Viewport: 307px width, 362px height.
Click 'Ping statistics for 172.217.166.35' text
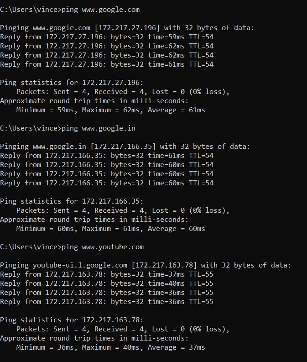[72, 201]
